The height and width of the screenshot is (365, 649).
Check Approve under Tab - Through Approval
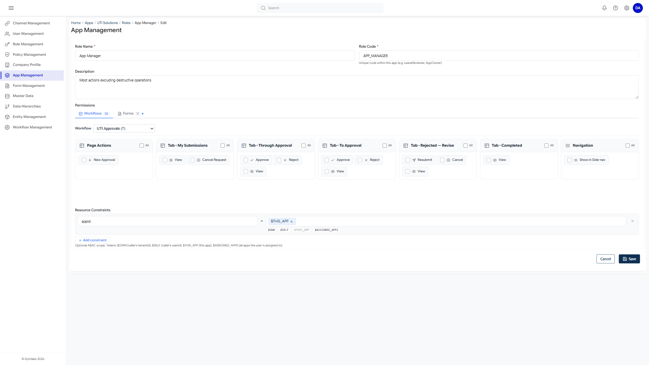point(246,160)
